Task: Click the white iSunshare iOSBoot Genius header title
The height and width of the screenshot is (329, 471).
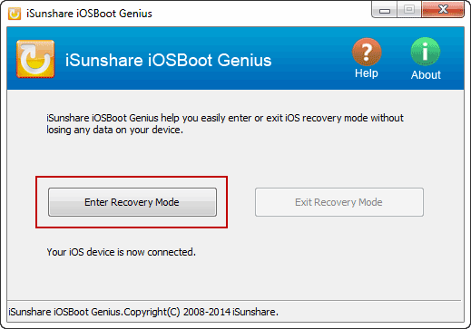Action: tap(168, 60)
